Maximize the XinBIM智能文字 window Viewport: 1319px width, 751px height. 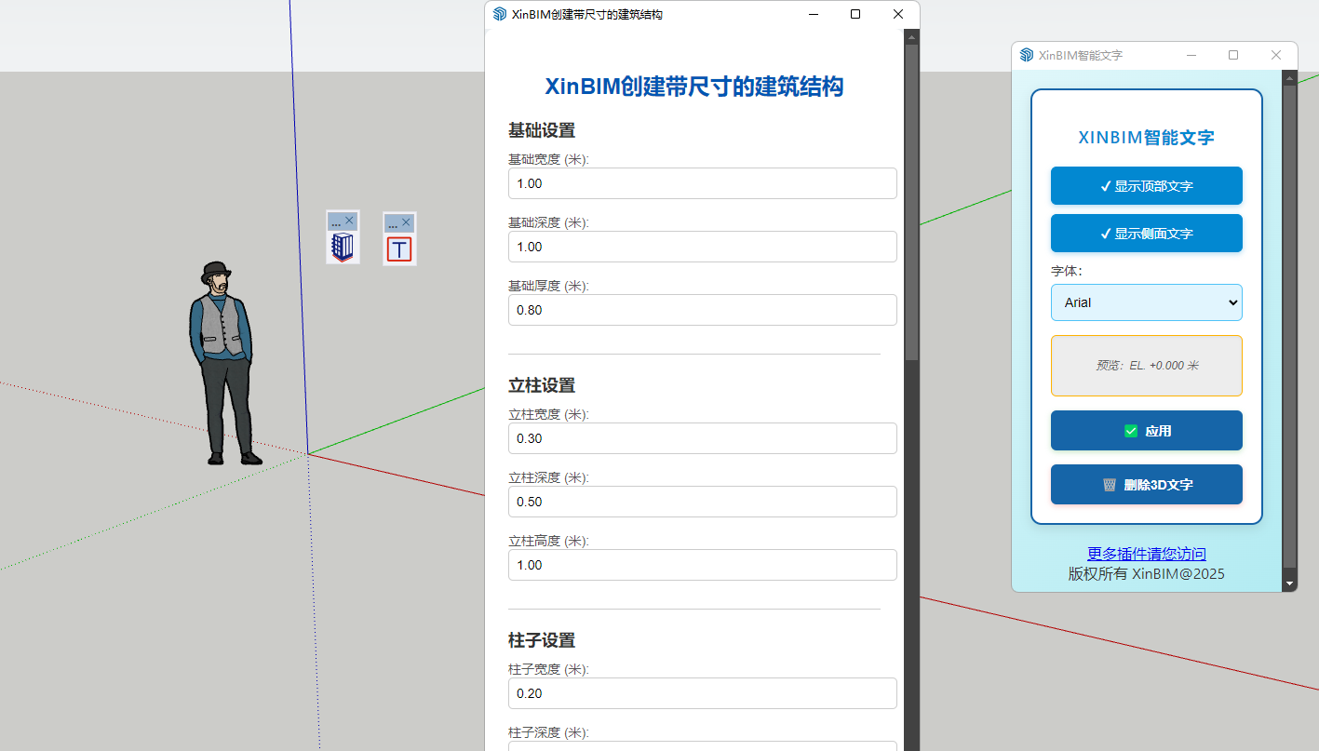1233,55
